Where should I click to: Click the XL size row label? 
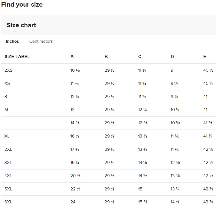(7, 136)
